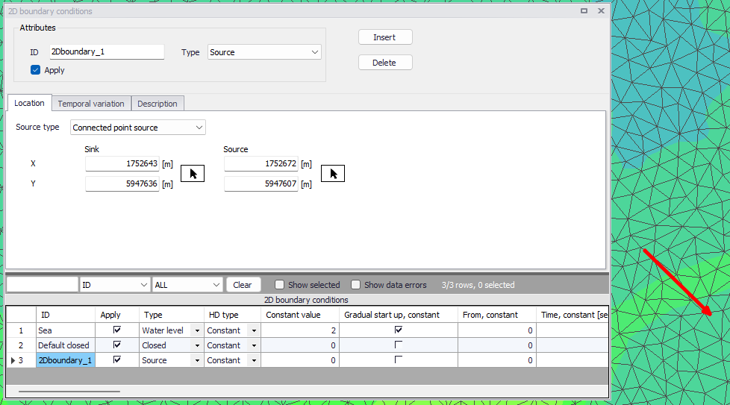The height and width of the screenshot is (405, 730).
Task: Open Type dropdown arrow in Sea row
Action: click(197, 330)
